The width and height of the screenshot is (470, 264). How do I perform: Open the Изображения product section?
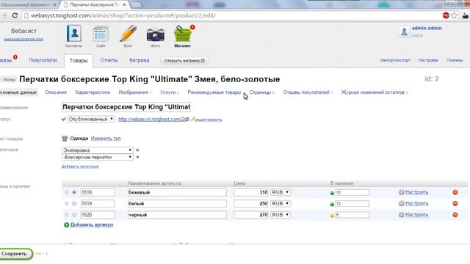click(134, 92)
